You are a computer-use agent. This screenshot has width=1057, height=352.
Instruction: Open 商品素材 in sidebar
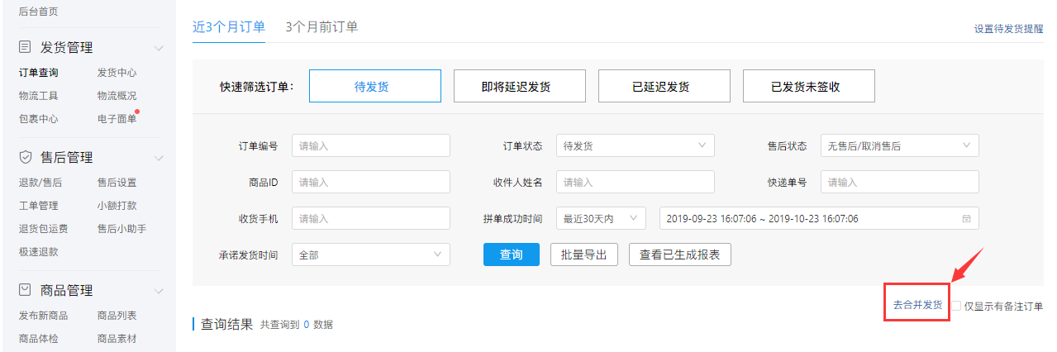pos(117,339)
